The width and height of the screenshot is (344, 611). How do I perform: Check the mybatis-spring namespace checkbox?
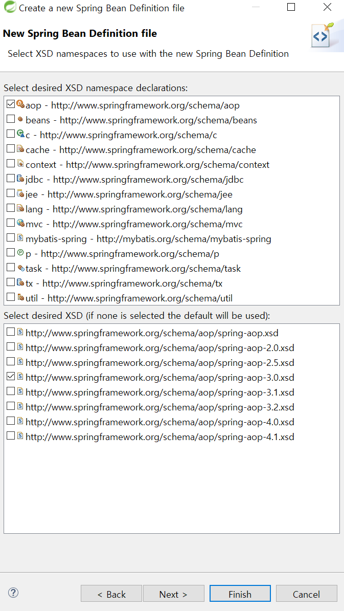point(11,238)
